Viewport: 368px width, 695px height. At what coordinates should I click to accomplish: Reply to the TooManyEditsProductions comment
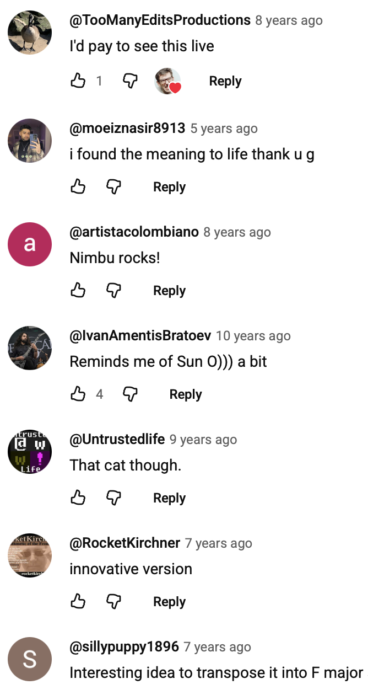[225, 81]
